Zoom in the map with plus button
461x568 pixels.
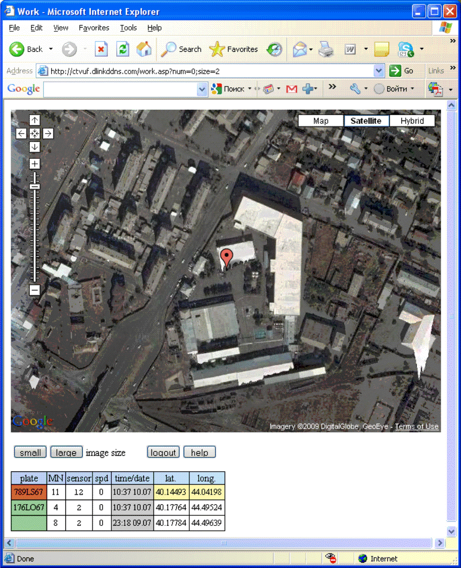coord(34,164)
